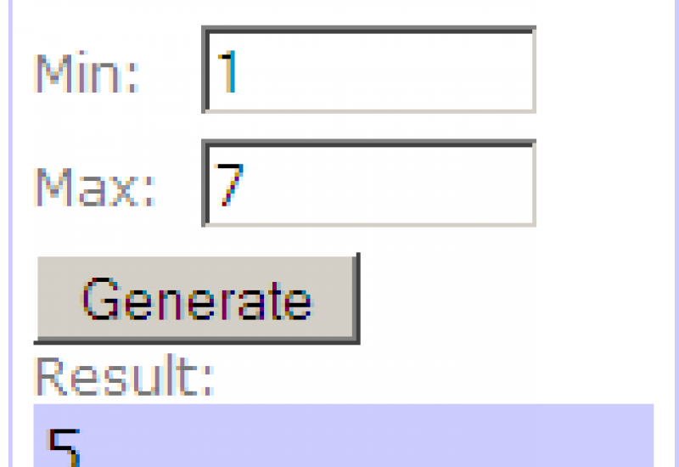The image size is (679, 467).
Task: Click the Generate button
Action: click(x=196, y=298)
